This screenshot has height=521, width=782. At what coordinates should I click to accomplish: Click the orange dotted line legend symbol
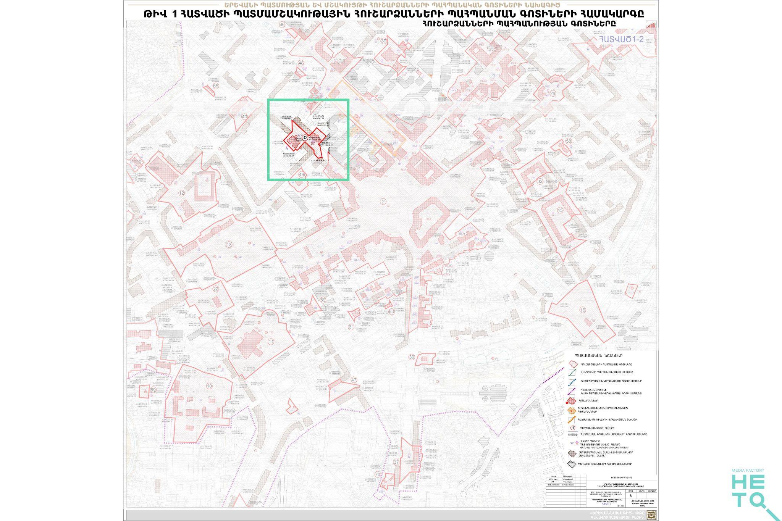coord(572,419)
